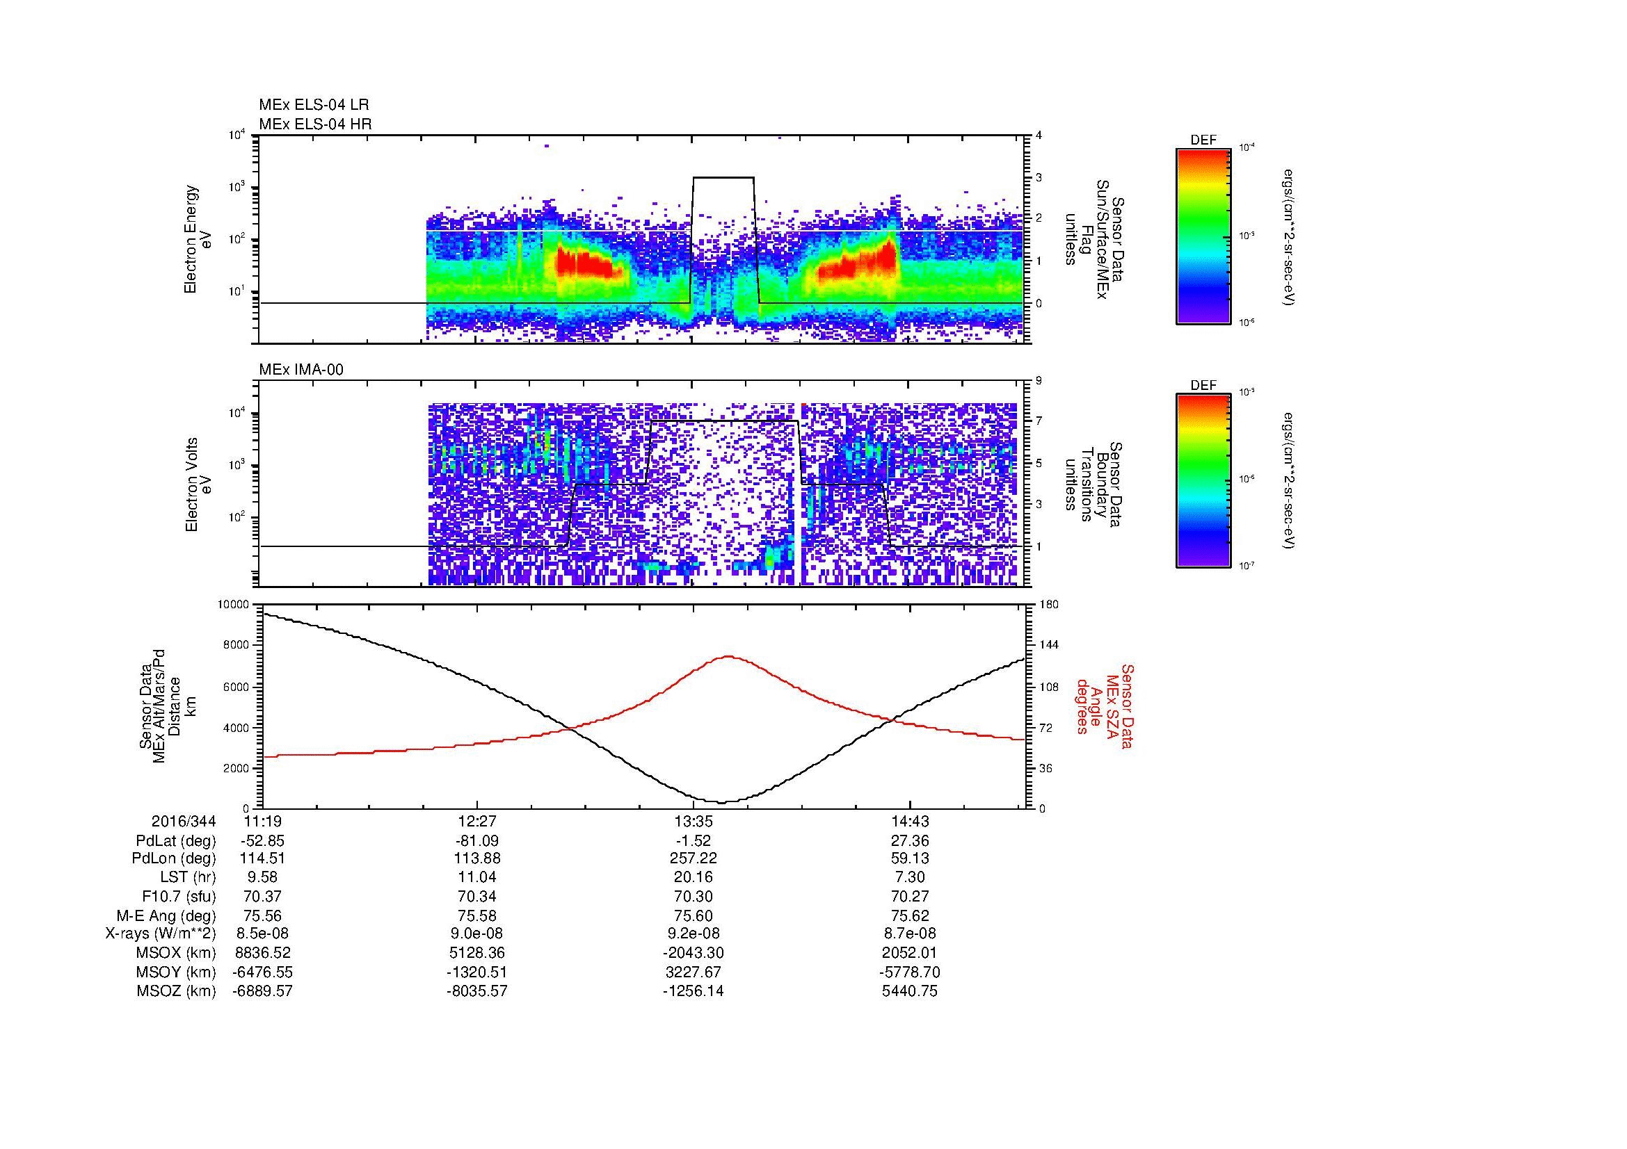1627x1149 pixels.
Task: Click PdLon value "59.13"
Action: coord(909,858)
